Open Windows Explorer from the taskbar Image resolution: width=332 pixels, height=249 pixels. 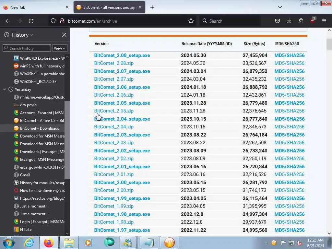point(69,243)
